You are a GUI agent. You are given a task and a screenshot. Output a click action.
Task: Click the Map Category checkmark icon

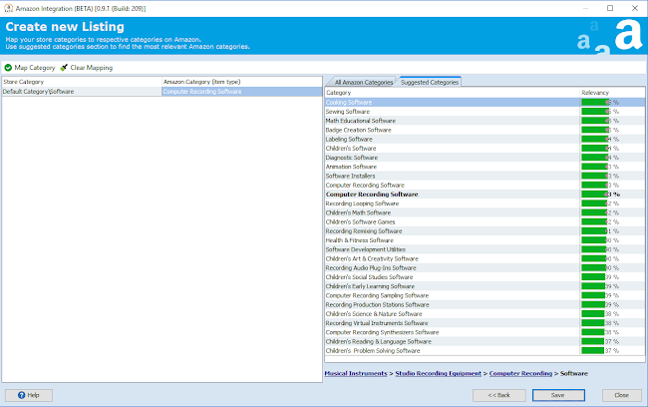coord(8,68)
